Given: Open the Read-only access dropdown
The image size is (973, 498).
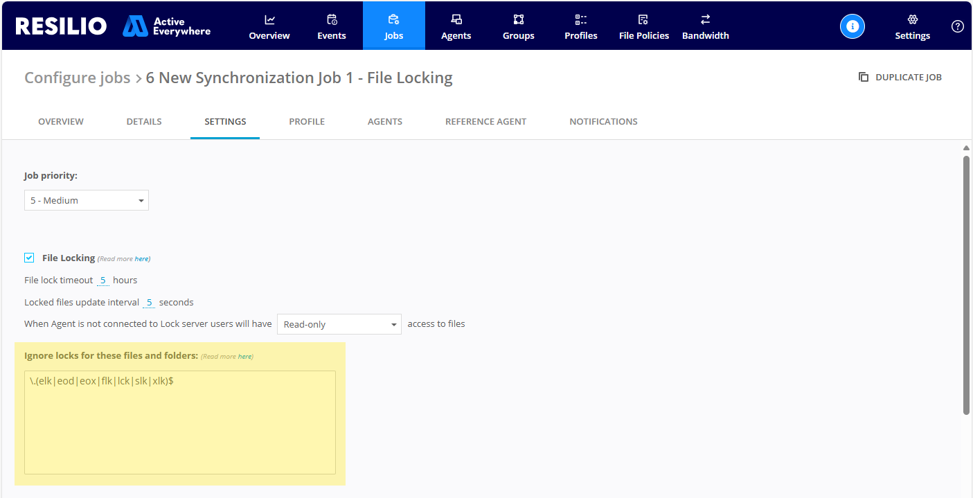Looking at the screenshot, I should pyautogui.click(x=339, y=323).
